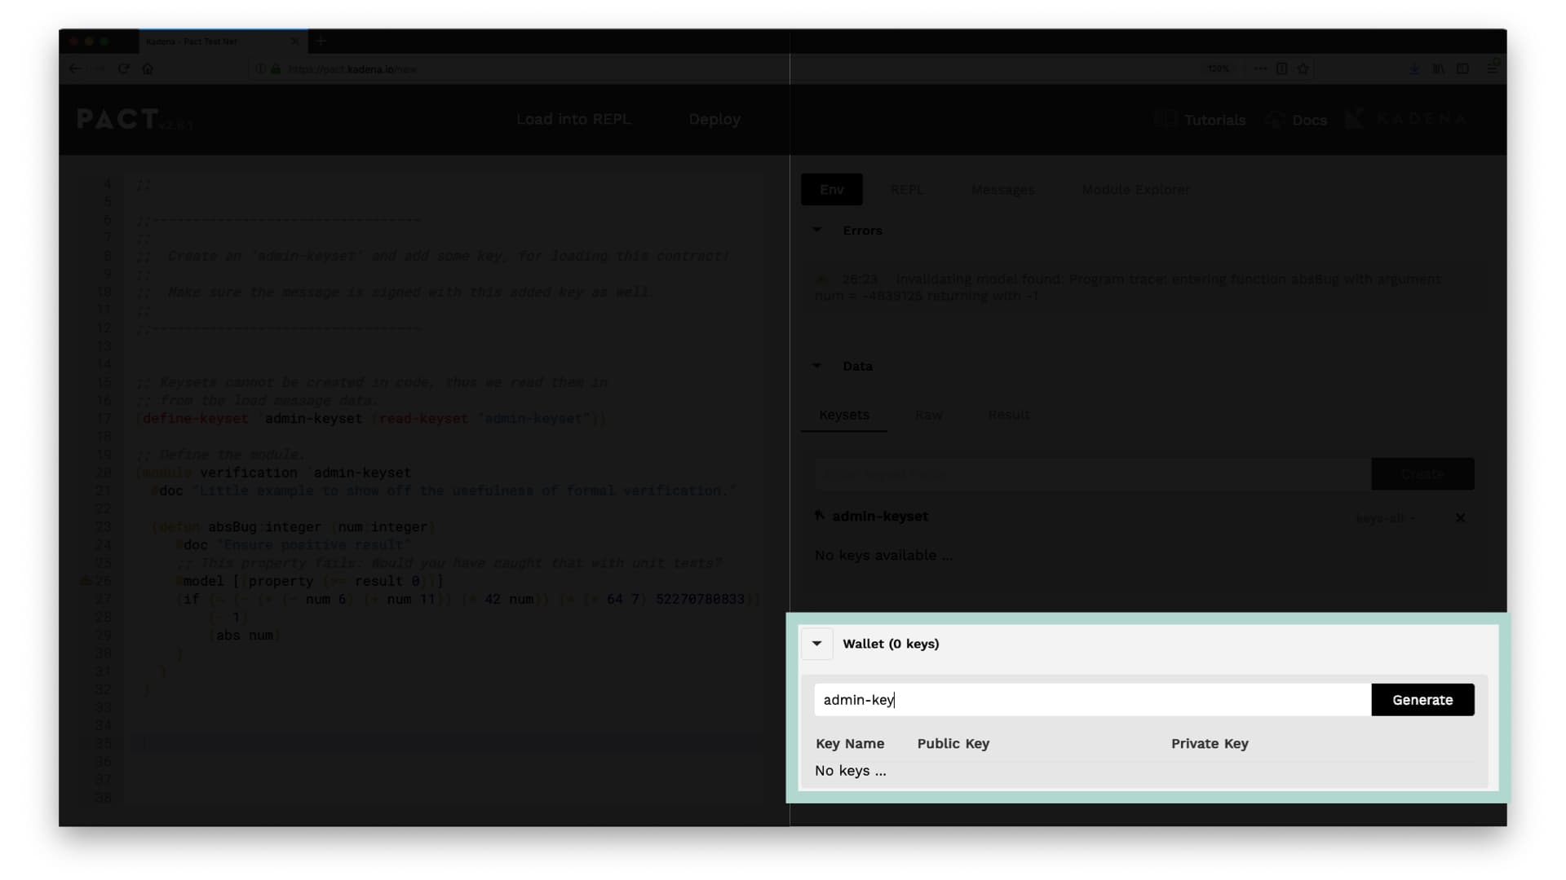Open the Module Explorer tab
The width and height of the screenshot is (1566, 880).
pyautogui.click(x=1135, y=190)
